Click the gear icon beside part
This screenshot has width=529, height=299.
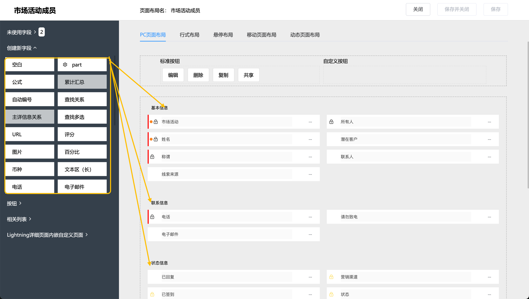pos(65,65)
